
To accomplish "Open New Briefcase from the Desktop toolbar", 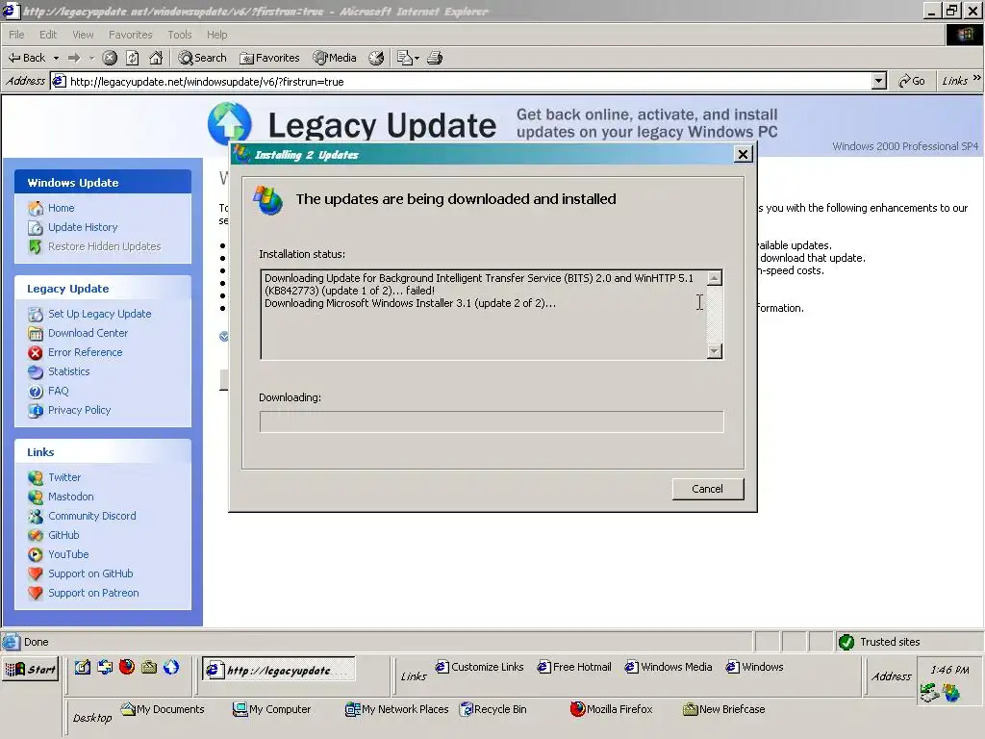I will click(x=723, y=709).
